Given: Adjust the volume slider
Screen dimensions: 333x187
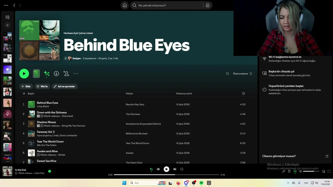Looking at the screenshot, I should point(311,171).
